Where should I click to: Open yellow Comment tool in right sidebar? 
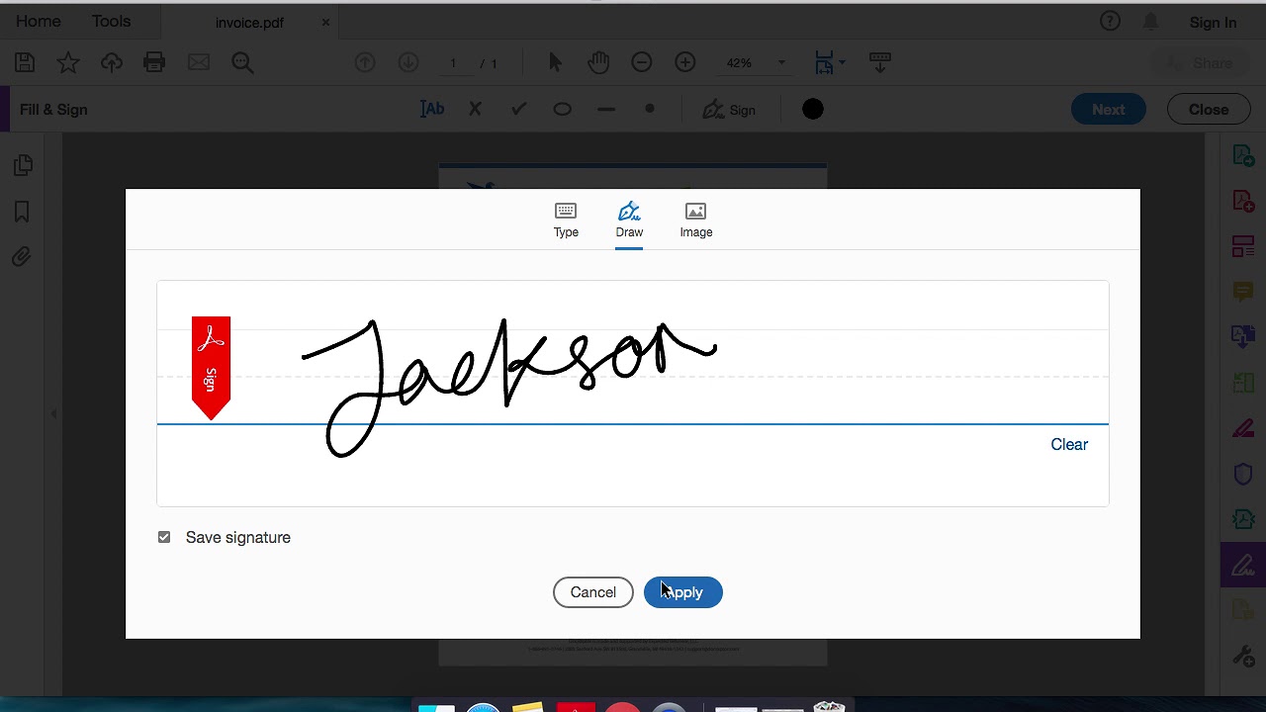click(x=1243, y=292)
